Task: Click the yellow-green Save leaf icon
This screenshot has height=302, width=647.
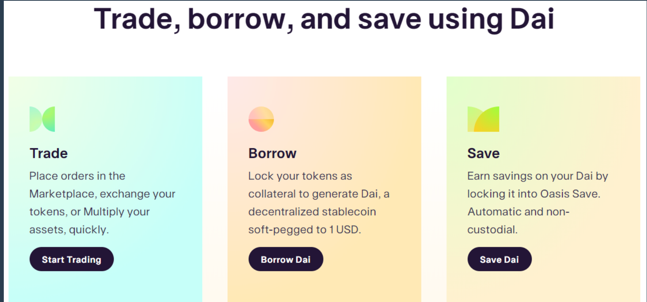Action: tap(483, 119)
